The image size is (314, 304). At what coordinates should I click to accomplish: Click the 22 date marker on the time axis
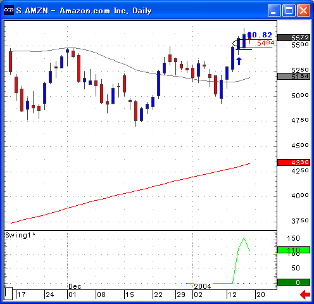[158, 294]
